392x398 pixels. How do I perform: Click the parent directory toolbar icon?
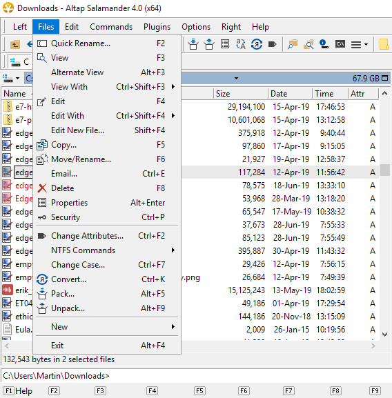pyautogui.click(x=15, y=44)
